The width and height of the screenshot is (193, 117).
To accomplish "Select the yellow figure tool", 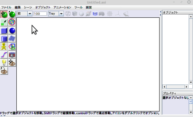I will click(x=4, y=47).
